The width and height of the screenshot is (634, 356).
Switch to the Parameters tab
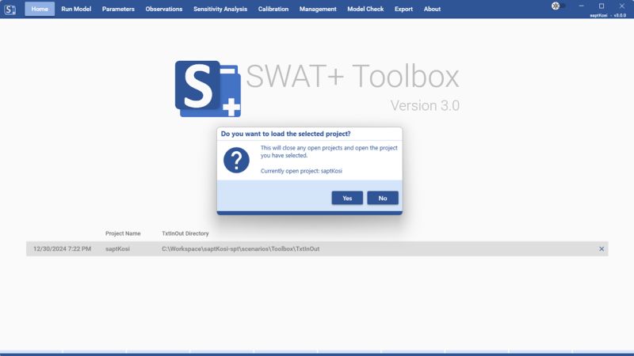click(x=118, y=9)
